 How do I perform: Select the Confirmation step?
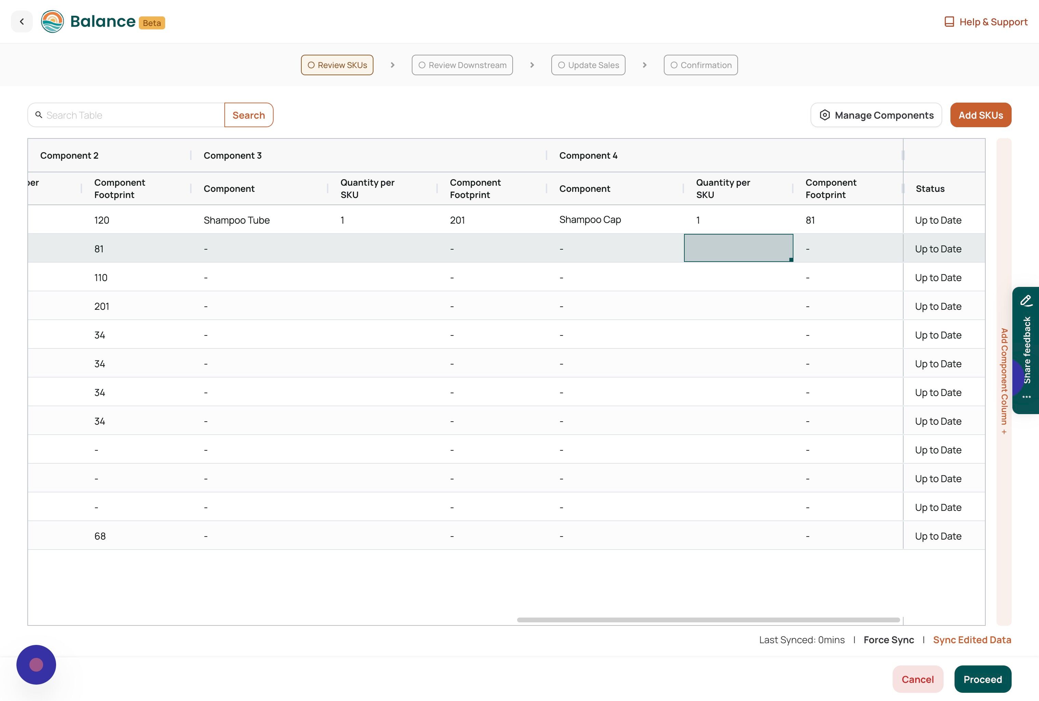point(700,65)
